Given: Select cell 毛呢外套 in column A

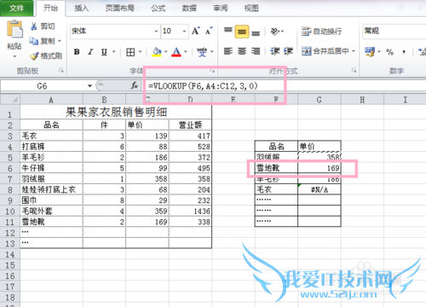Looking at the screenshot, I should (x=51, y=211).
